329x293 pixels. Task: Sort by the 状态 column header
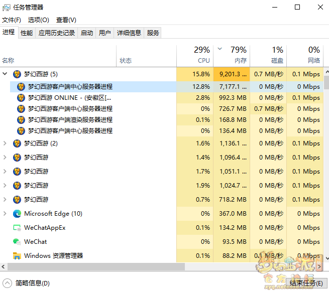(146, 56)
